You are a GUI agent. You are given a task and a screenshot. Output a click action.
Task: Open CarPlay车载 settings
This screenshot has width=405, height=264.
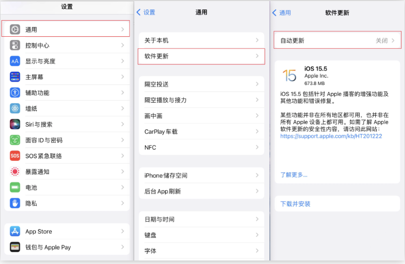[x=201, y=132]
